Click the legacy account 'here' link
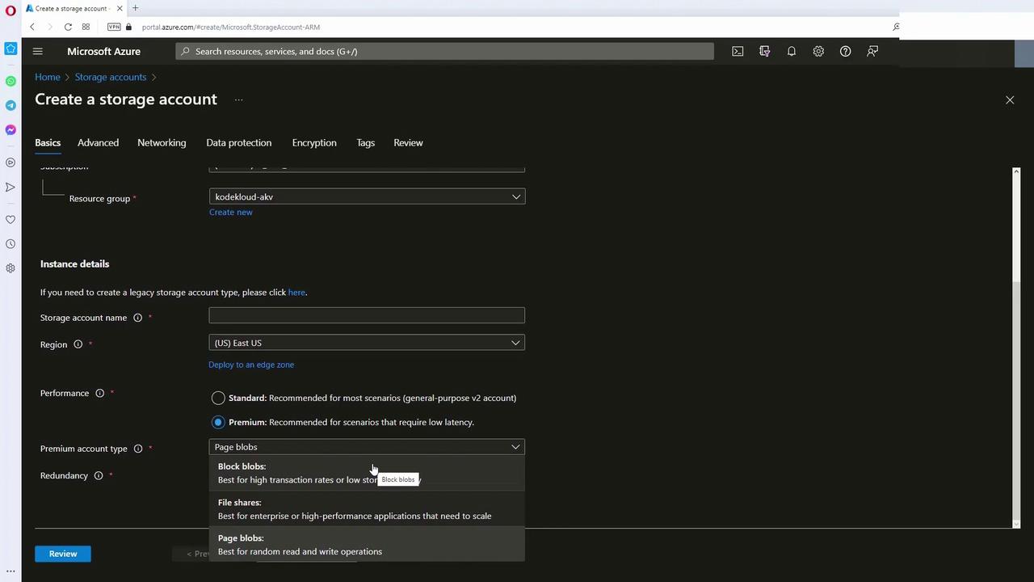 296,293
